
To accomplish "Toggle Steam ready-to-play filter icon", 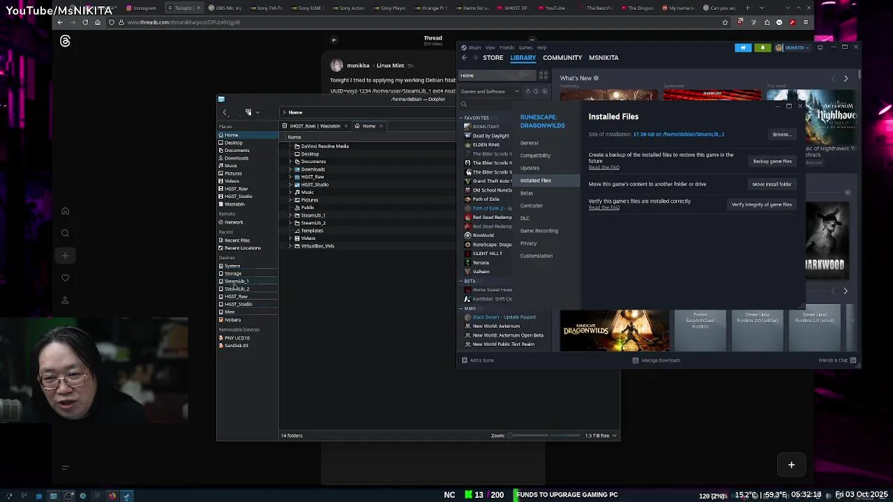I will coord(545,91).
